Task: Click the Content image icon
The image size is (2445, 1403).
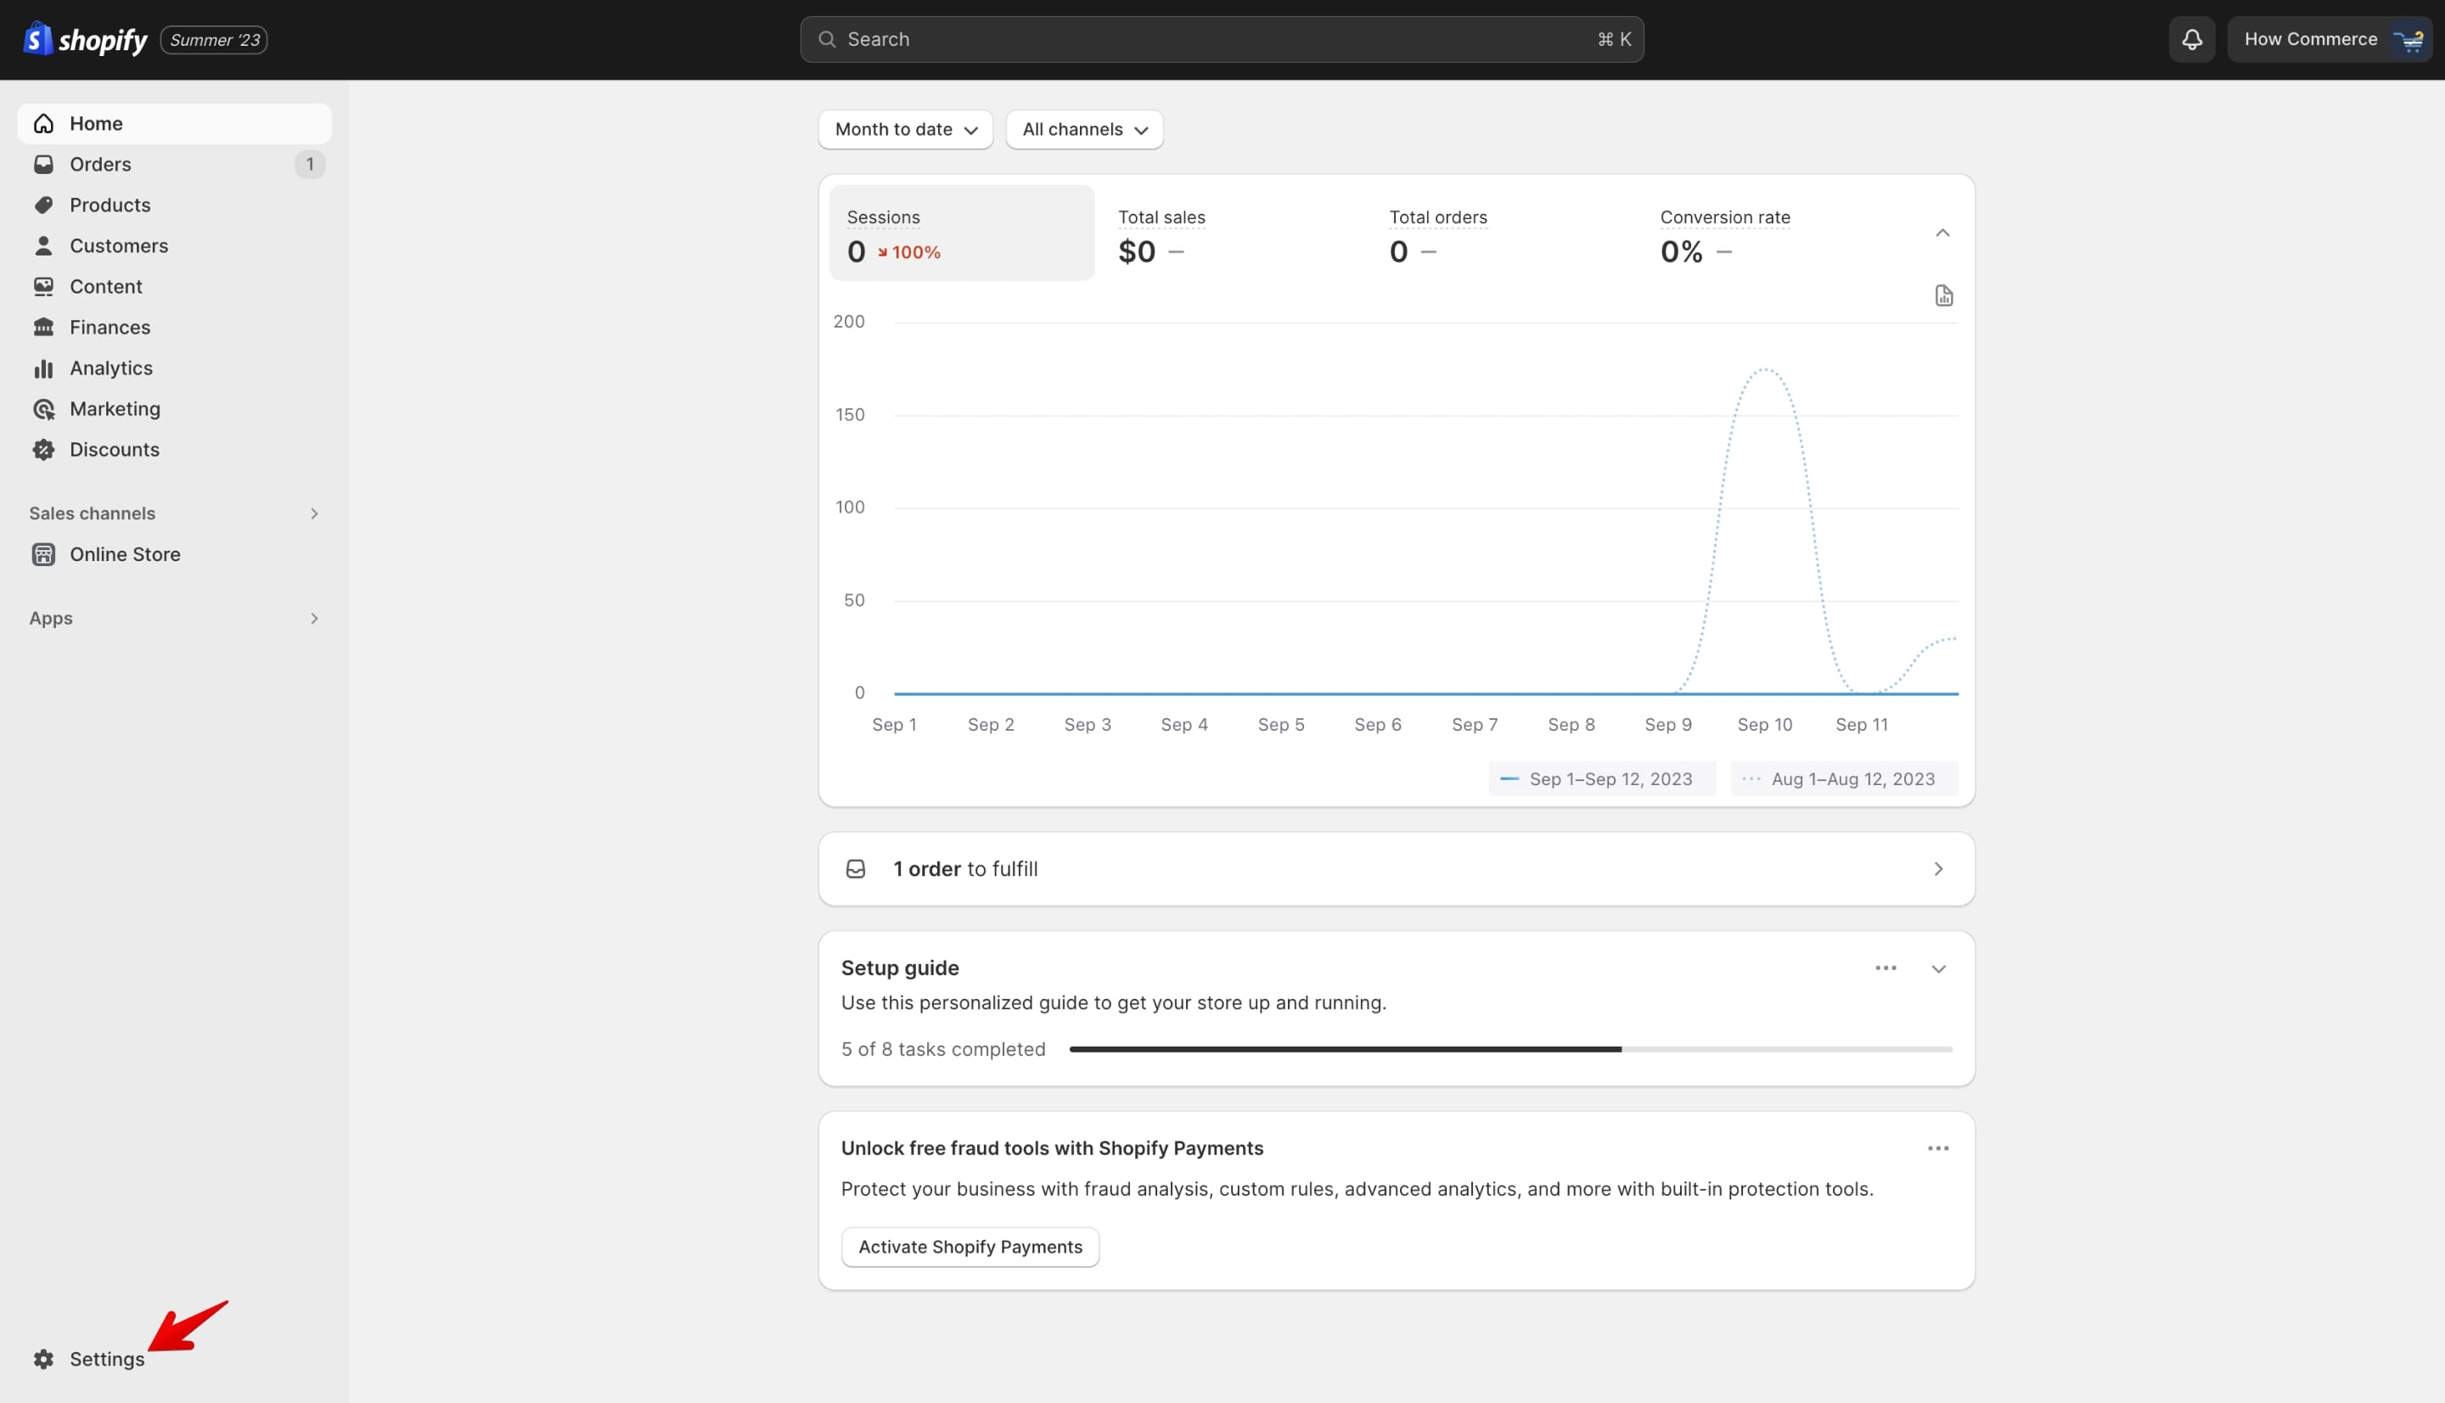Action: click(43, 286)
